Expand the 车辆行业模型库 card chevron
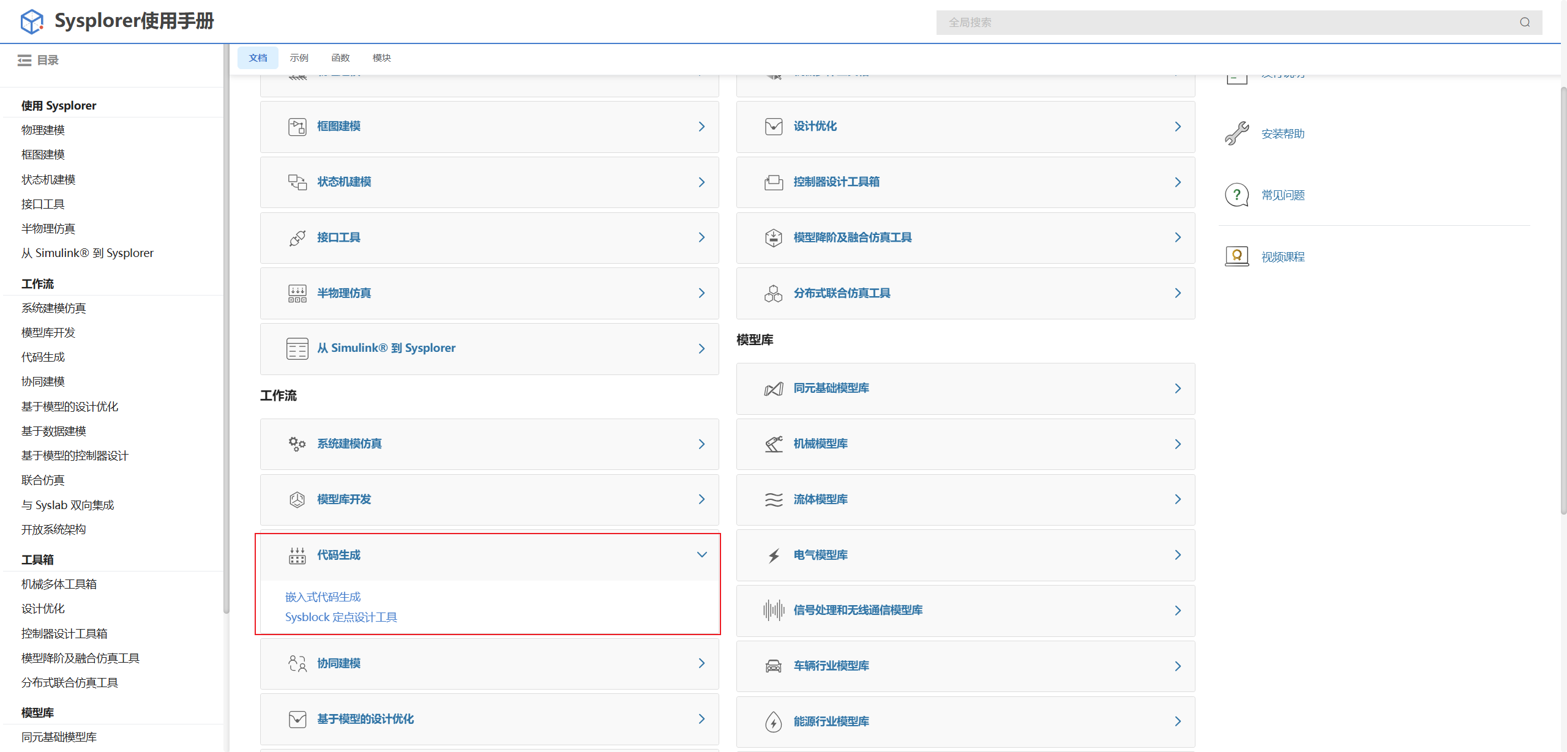This screenshot has width=1567, height=752. [1178, 666]
